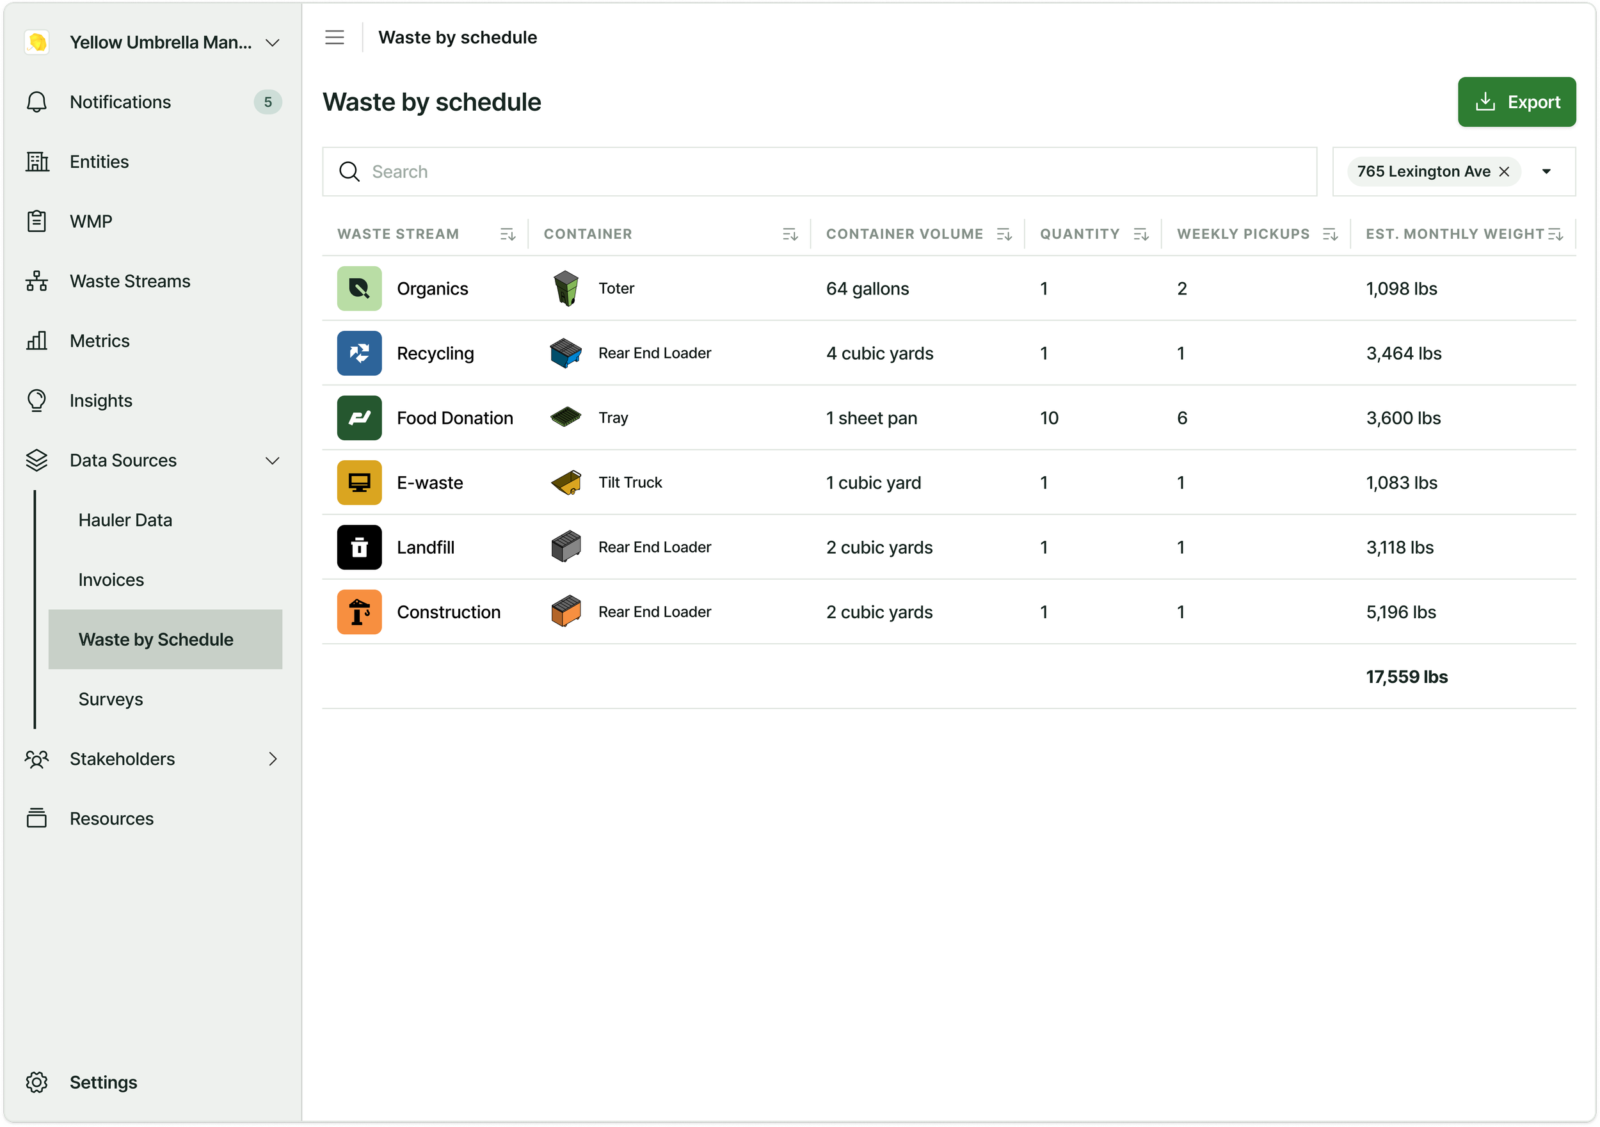Viewport: 1600px width, 1127px height.
Task: Open Hauler Data in sidebar
Action: point(125,520)
